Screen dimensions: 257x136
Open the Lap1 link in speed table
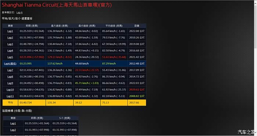10,31
